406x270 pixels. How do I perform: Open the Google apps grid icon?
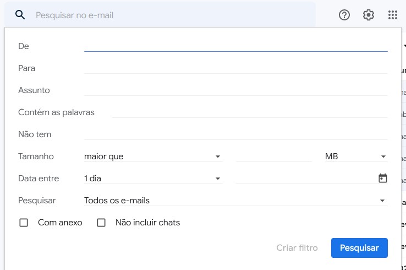(393, 15)
